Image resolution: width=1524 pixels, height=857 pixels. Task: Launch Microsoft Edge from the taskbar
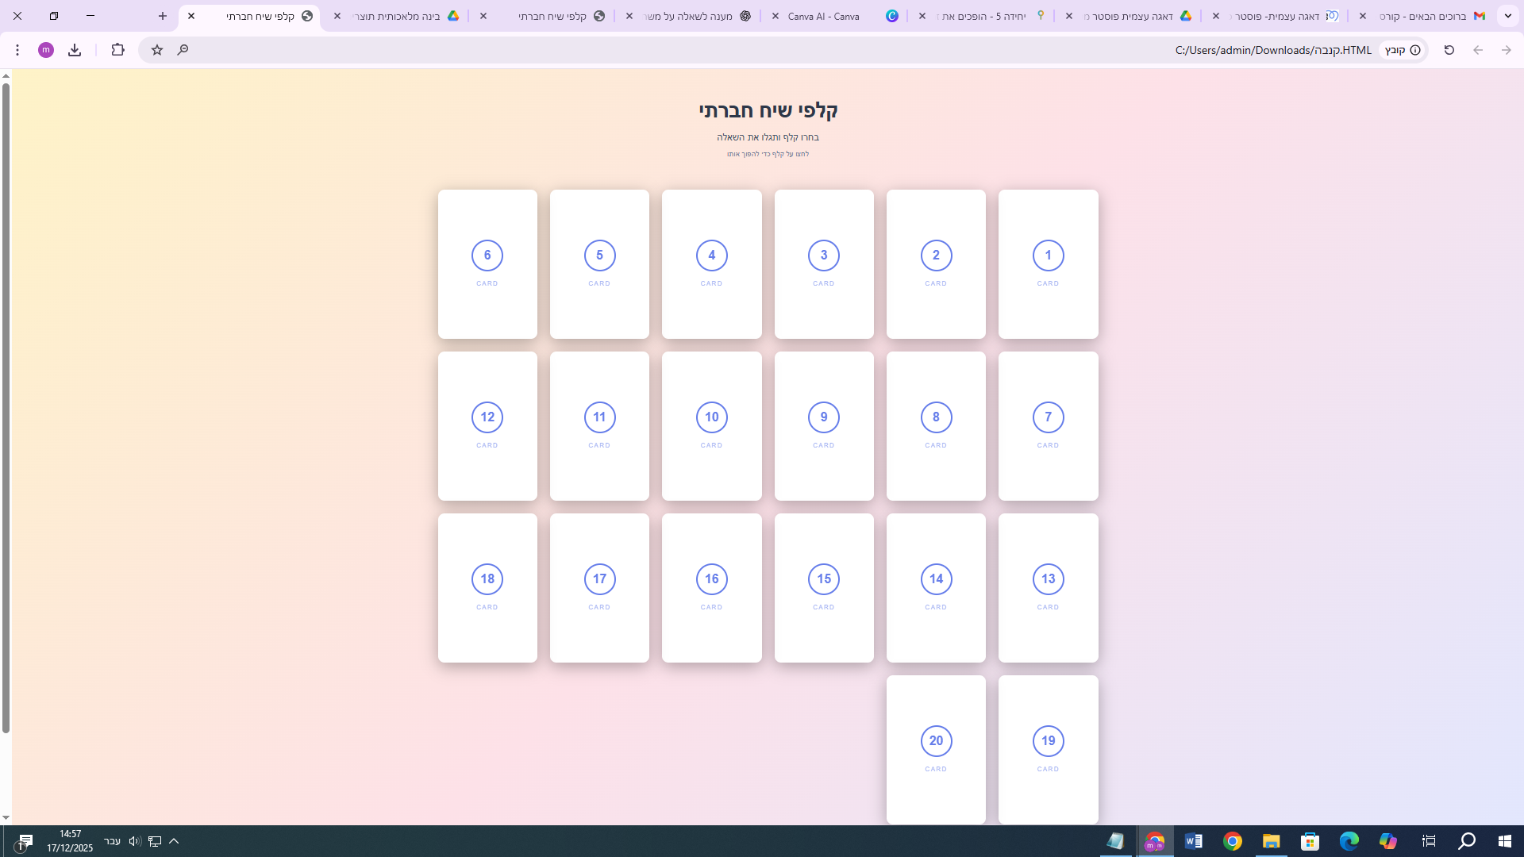click(1349, 841)
